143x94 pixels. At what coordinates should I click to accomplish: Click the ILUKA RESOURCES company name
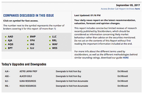pyautogui.click(x=28, y=81)
